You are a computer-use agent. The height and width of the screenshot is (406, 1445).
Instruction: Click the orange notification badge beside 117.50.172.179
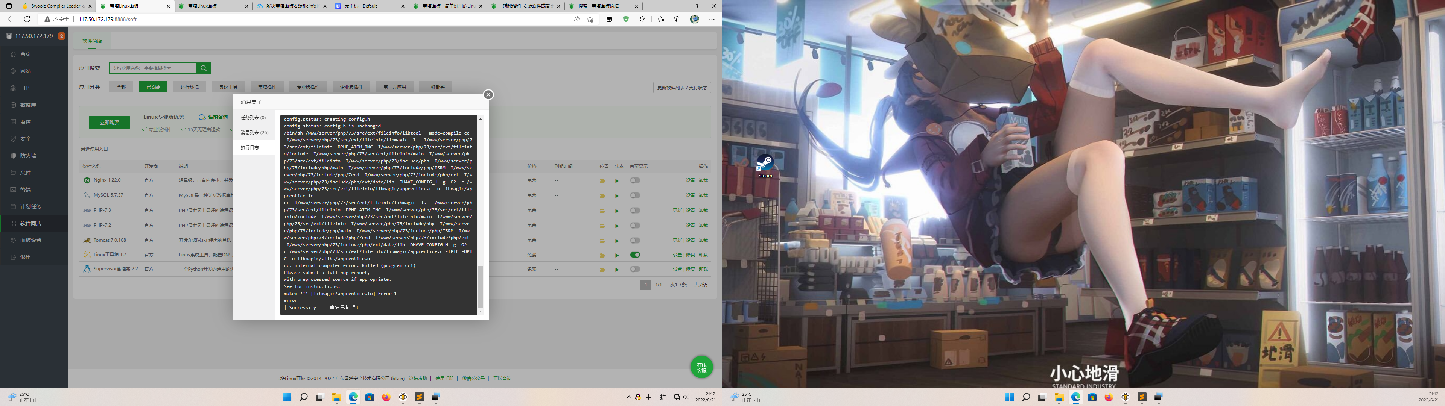click(x=62, y=36)
